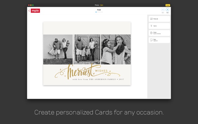
Task: Select the left family photo on grass
Action: pos(58,49)
